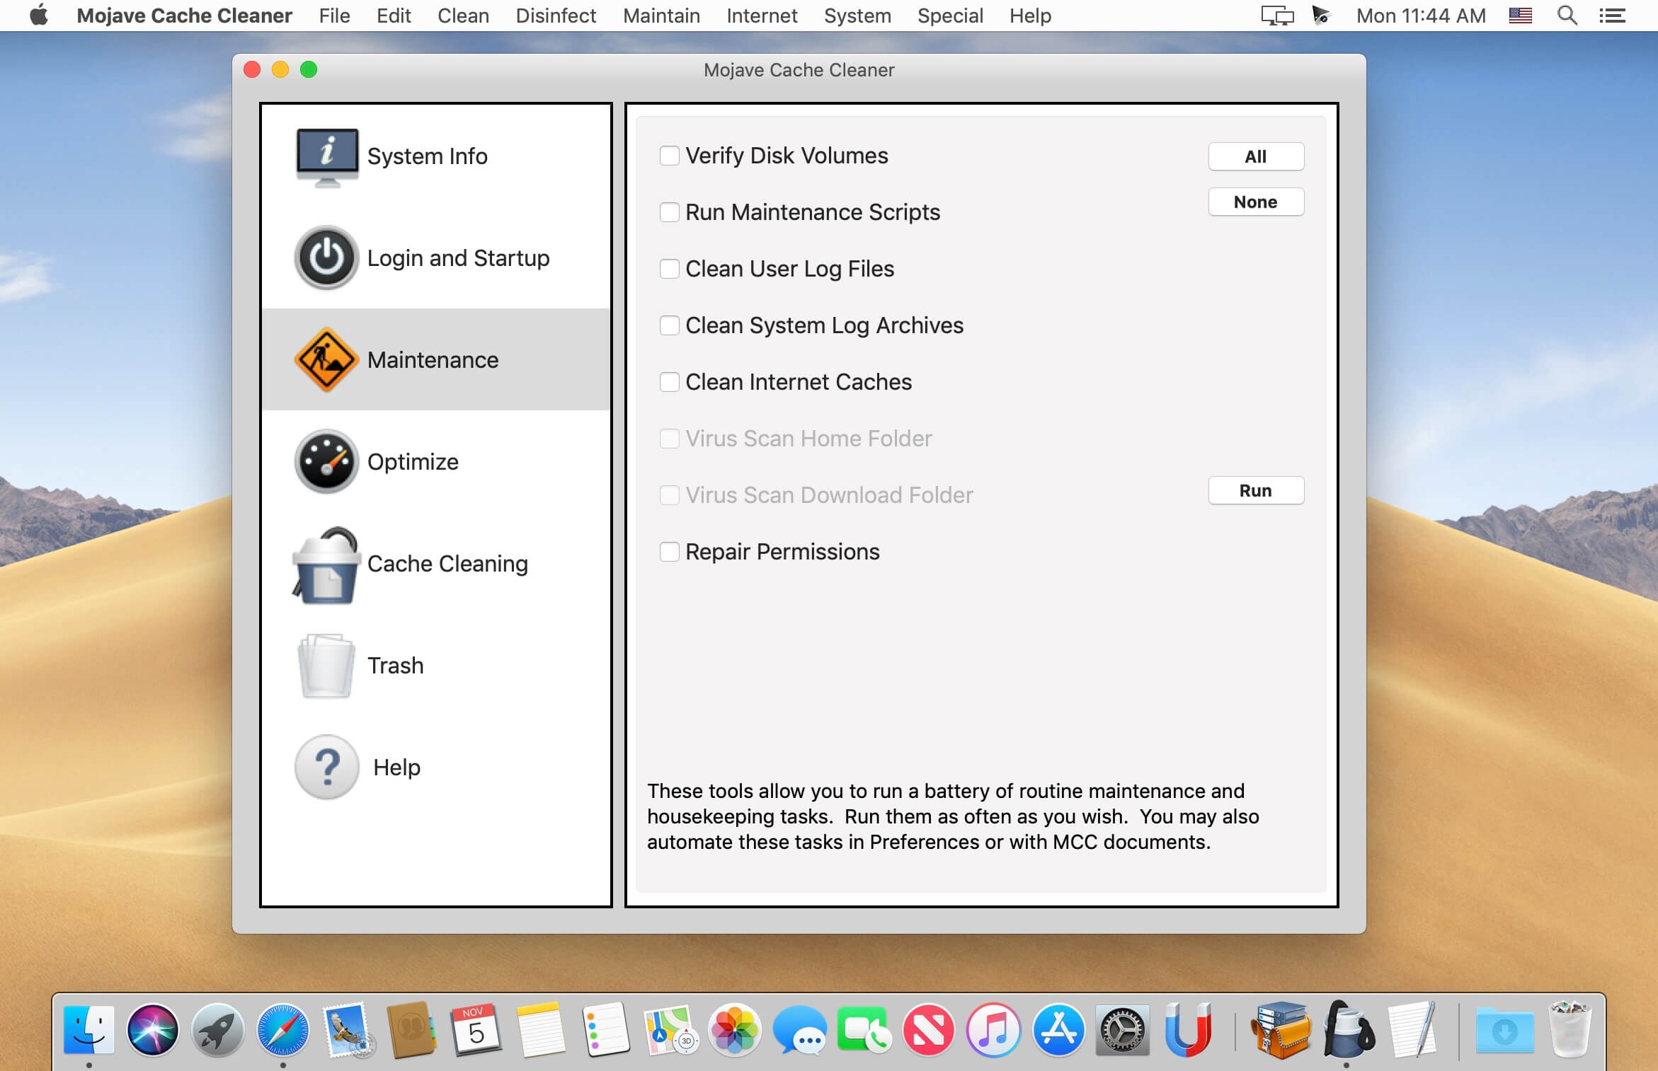Open Mail stamp icon in Dock

pyautogui.click(x=348, y=1029)
